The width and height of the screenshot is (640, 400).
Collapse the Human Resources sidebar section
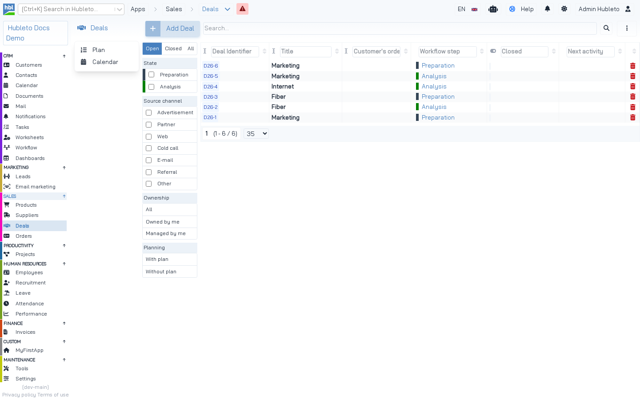tap(64, 264)
